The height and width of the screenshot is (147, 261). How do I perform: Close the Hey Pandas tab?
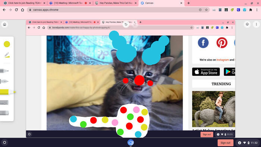[x=136, y=3]
